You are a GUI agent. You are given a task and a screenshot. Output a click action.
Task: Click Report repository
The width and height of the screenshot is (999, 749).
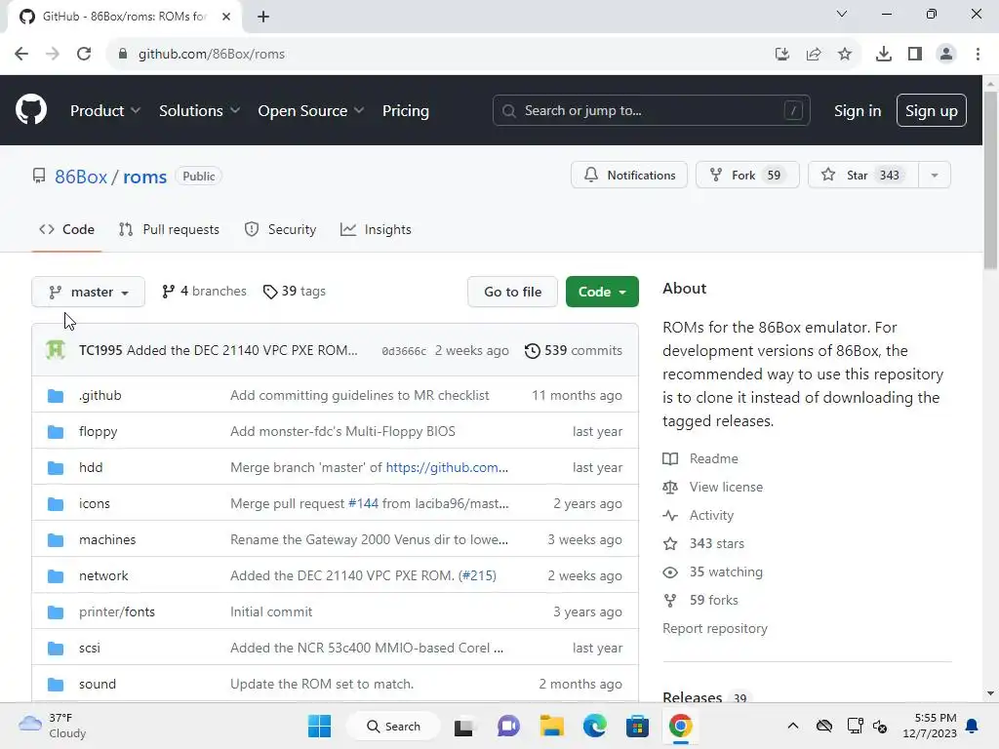pyautogui.click(x=715, y=629)
